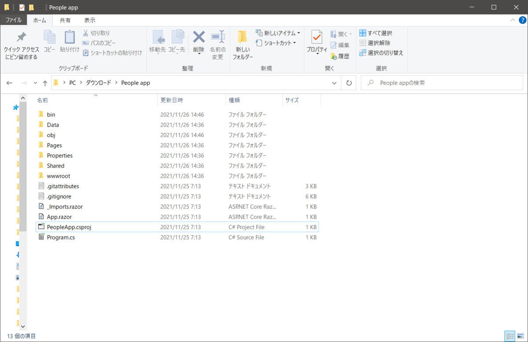Image resolution: width=528 pixels, height=342 pixels.
Task: Switch to large icons view at bottom right
Action: (x=521, y=336)
